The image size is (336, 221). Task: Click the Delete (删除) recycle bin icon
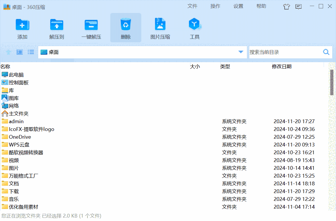pos(125,25)
